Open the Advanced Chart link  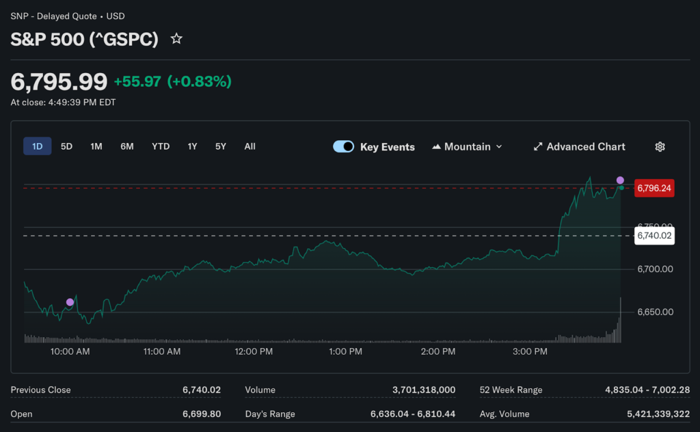pyautogui.click(x=585, y=147)
